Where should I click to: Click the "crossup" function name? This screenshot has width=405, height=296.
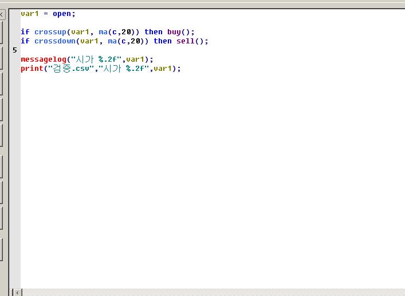[50, 32]
